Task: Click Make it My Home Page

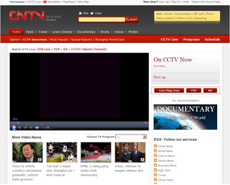Action: pyautogui.click(x=206, y=2)
